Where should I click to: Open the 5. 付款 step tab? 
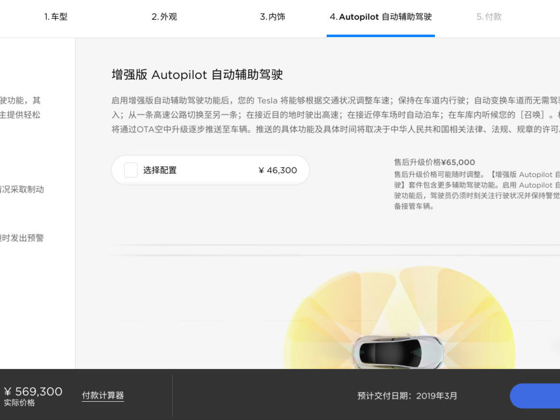point(489,17)
